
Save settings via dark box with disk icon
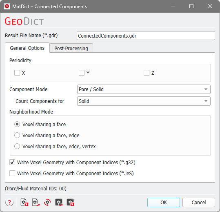[70, 202]
